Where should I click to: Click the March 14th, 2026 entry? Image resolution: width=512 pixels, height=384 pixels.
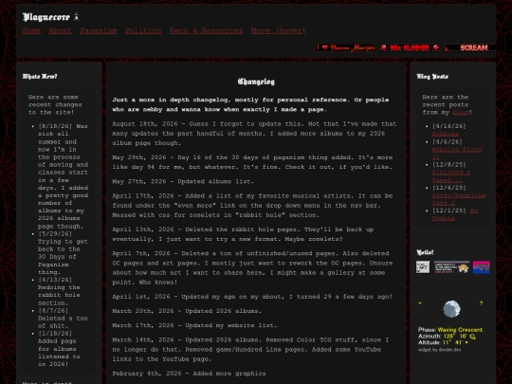(250, 349)
